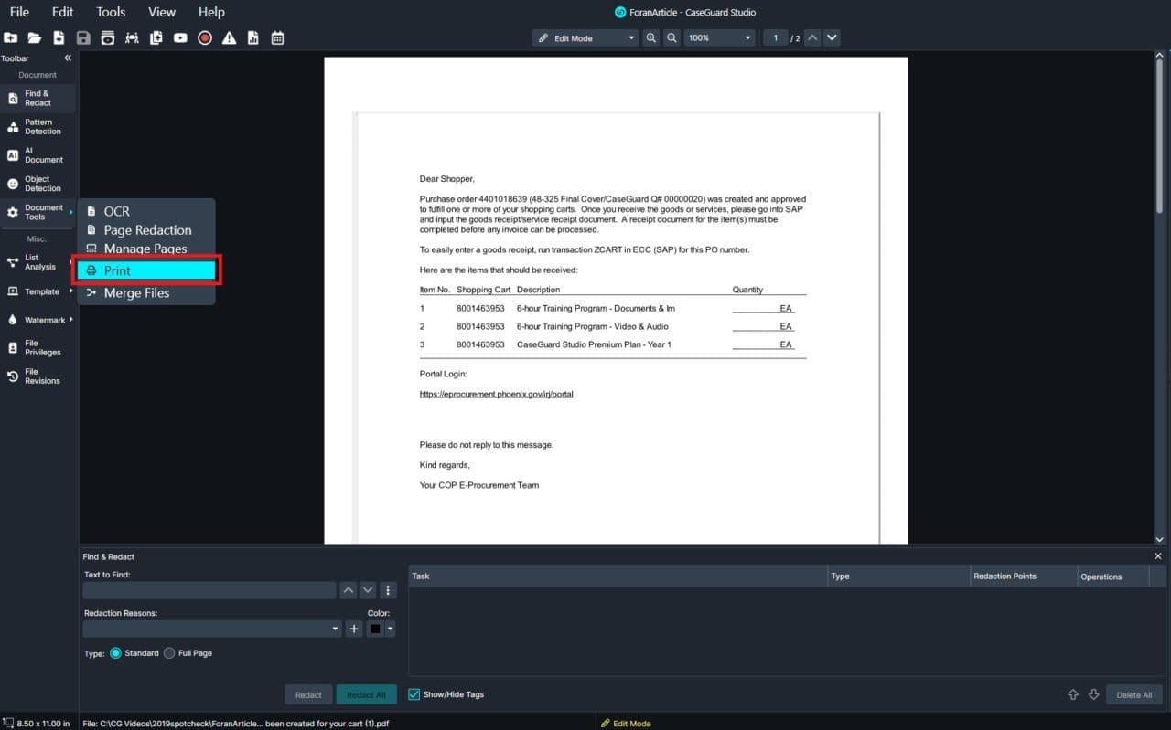Click the Text to Find input field

[209, 591]
